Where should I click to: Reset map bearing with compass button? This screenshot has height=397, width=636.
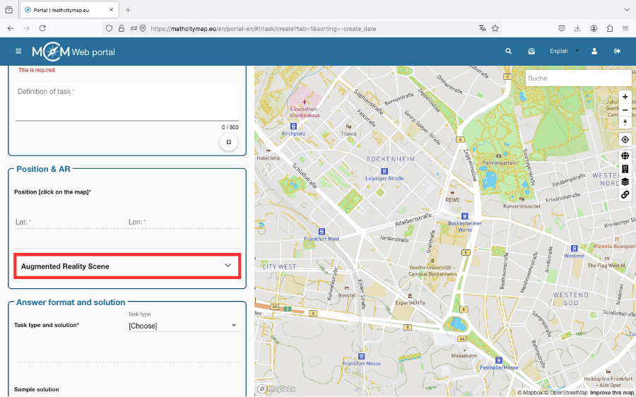pos(625,122)
